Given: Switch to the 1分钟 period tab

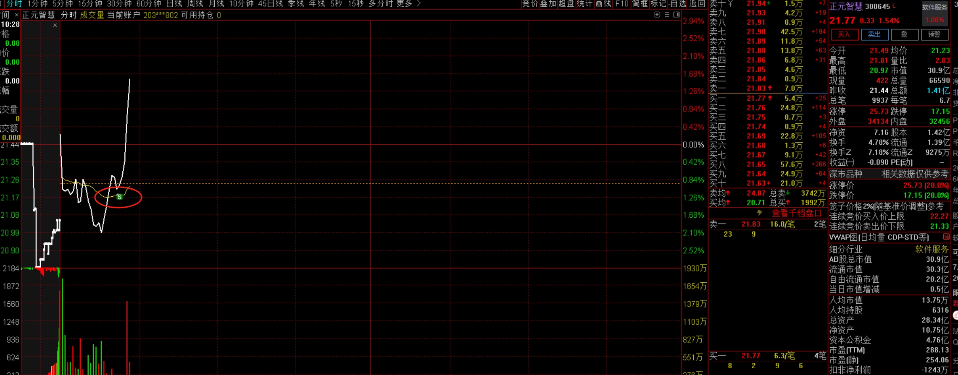Looking at the screenshot, I should (x=37, y=4).
